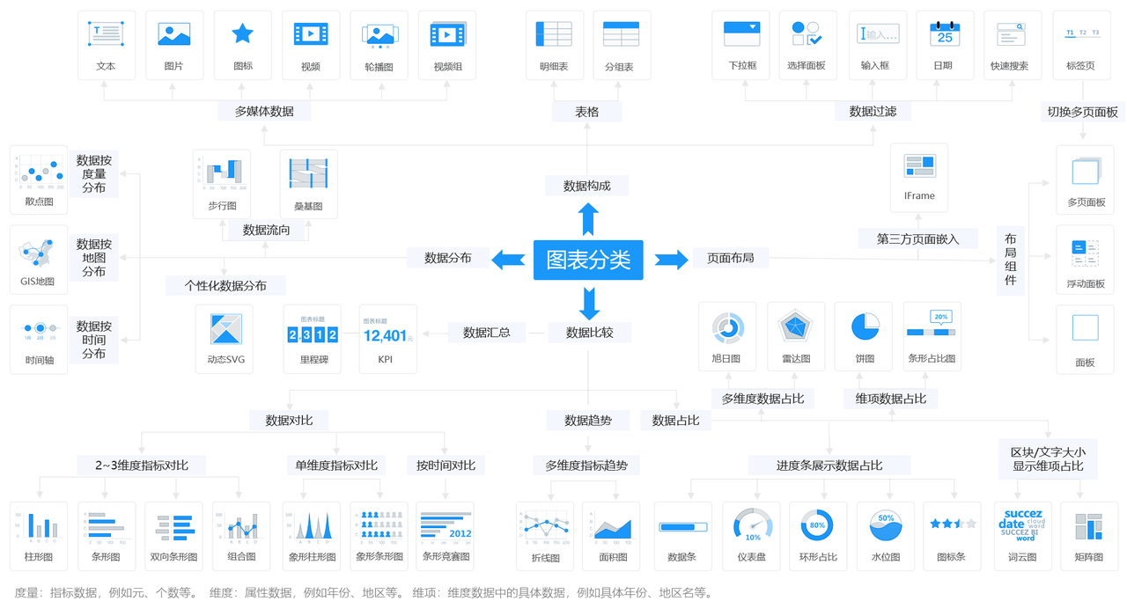The width and height of the screenshot is (1127, 616).
Task: Choose the 仪表盘 gauge chart icon
Action: pyautogui.click(x=753, y=526)
